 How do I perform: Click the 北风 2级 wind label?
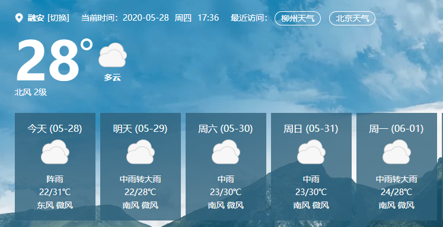coord(31,92)
